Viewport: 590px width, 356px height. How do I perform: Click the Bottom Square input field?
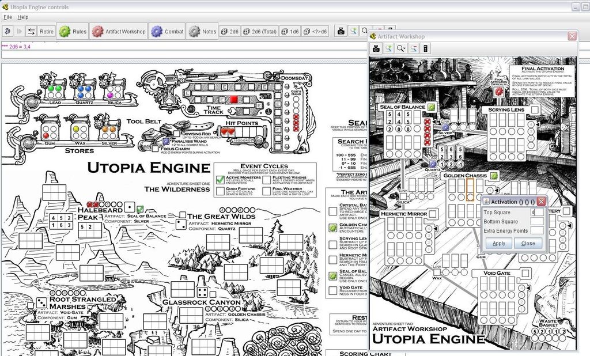(x=536, y=221)
